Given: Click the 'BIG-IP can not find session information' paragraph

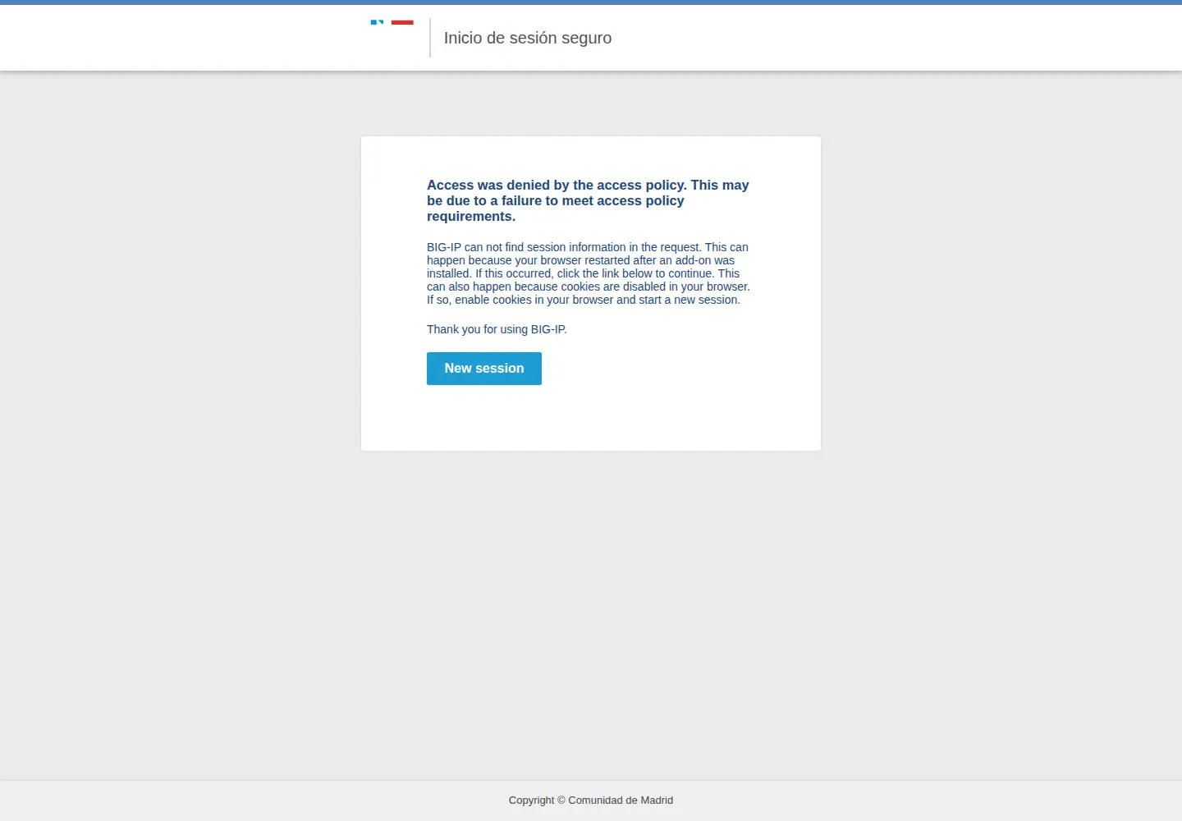Looking at the screenshot, I should (x=589, y=273).
